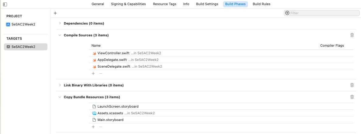Screen dimensions: 361x134
Task: Add a file to Copy Bundle Resources
Action: click(93, 127)
